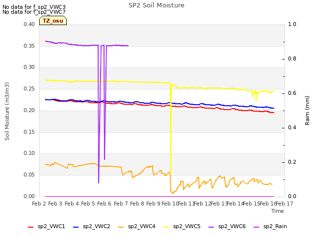This screenshot has width=314, height=236.
Task: Select the sp2_VWC5 legend label
Action: pyautogui.click(x=187, y=227)
